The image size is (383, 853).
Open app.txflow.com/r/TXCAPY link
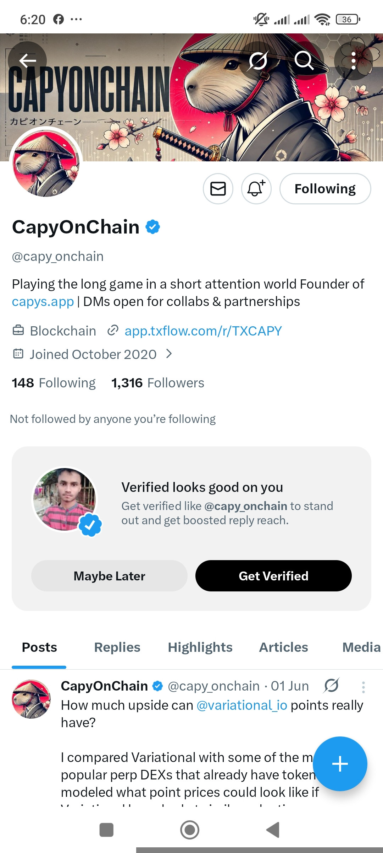pyautogui.click(x=203, y=331)
